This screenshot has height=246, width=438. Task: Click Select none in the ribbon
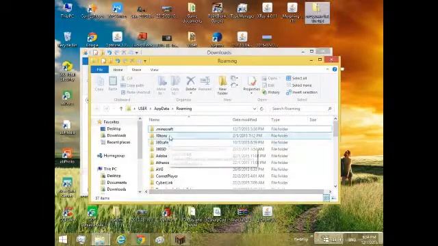coord(299,85)
